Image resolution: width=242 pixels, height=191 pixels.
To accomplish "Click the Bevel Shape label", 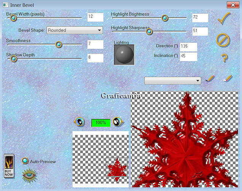I will (x=31, y=30).
